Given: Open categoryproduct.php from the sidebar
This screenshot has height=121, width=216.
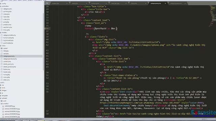Looking at the screenshot, I should pos(10,59).
